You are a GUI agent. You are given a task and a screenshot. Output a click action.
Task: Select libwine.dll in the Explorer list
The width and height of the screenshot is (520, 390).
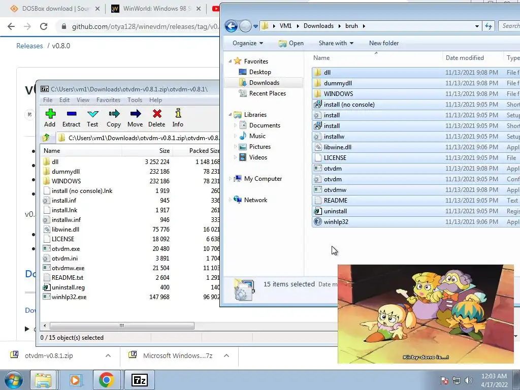[x=338, y=147]
